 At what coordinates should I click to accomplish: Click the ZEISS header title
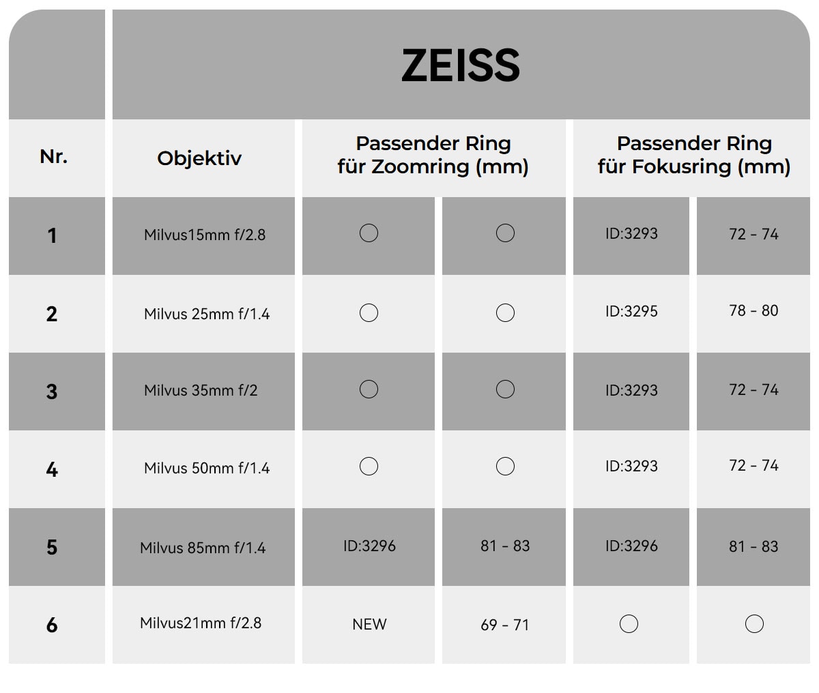point(461,65)
